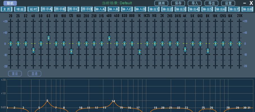Switch to the 增益 gain tab
The image size is (255, 112).
[20, 9]
